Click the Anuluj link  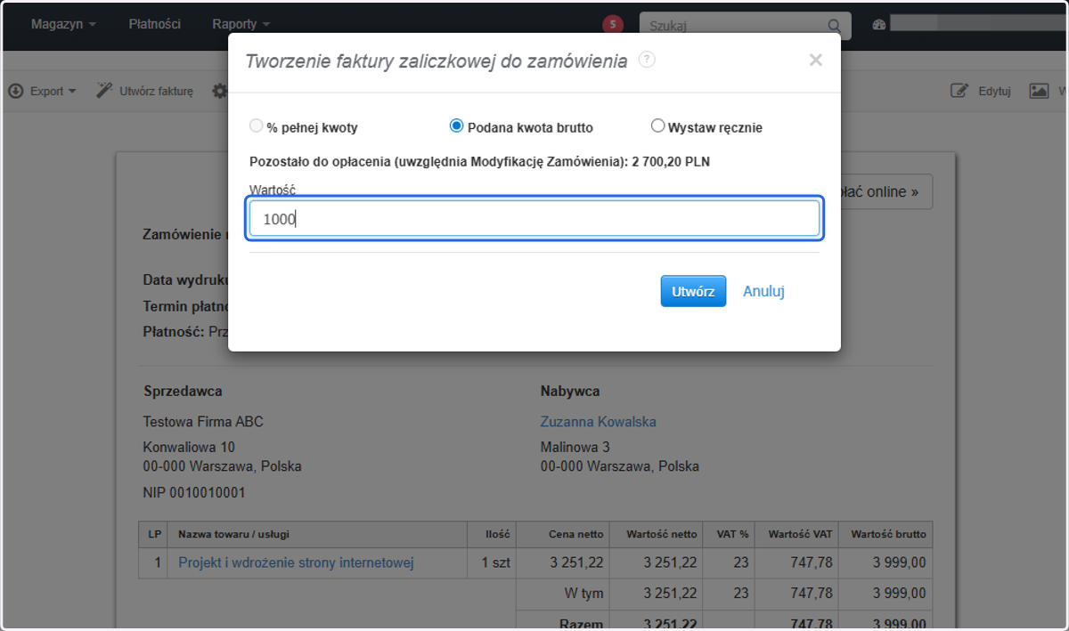coord(763,291)
